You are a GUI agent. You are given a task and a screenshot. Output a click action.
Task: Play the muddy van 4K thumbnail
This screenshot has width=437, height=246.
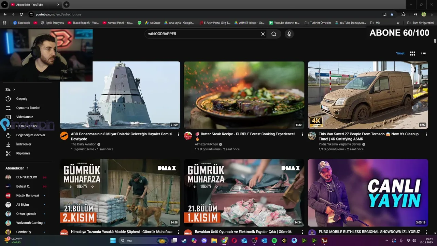[x=368, y=95]
